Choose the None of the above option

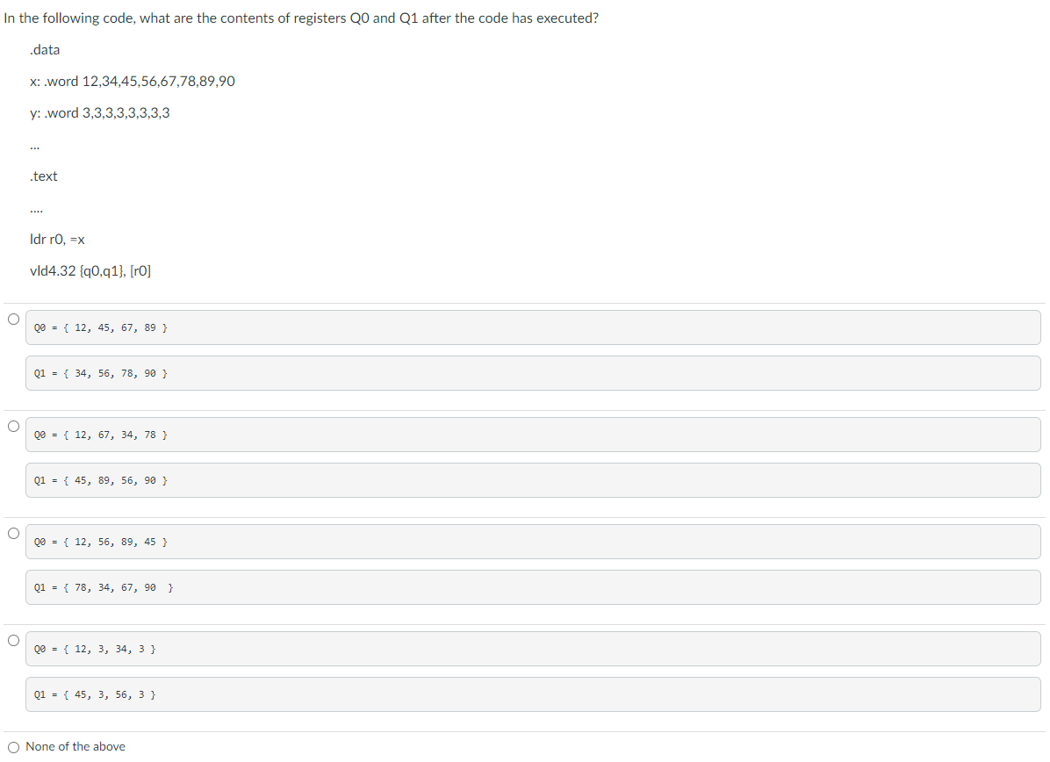coord(13,746)
